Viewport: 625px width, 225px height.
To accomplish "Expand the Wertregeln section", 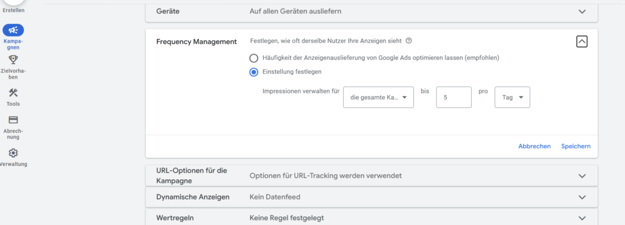I will click(582, 218).
